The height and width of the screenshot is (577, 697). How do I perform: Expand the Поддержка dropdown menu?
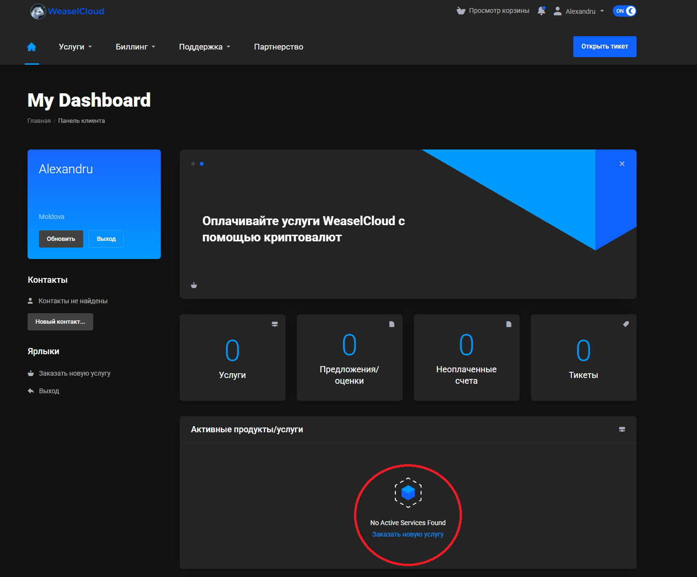(x=205, y=47)
